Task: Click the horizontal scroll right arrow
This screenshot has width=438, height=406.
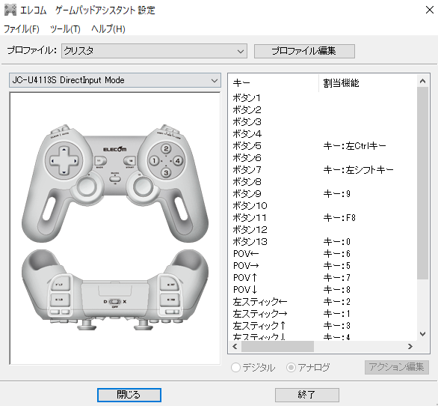Action: point(410,347)
